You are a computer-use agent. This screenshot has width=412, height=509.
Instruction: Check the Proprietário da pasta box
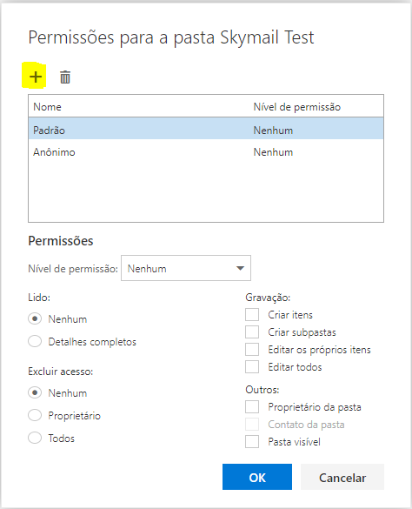click(252, 406)
